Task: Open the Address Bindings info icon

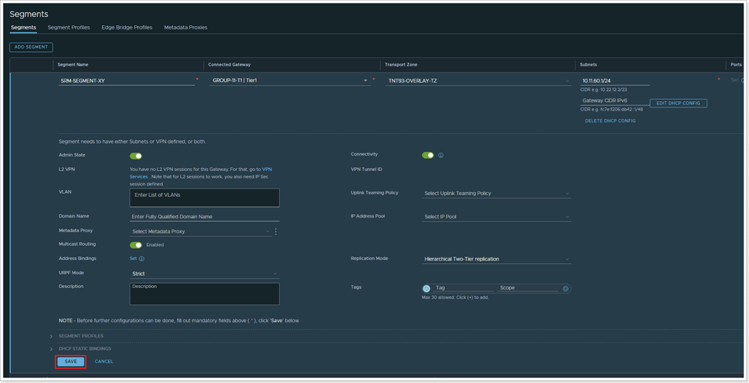Action: click(x=142, y=259)
